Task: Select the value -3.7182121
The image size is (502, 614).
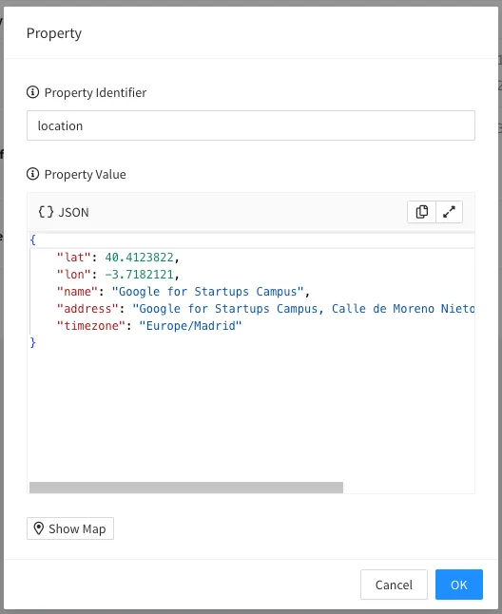Action: coord(139,275)
